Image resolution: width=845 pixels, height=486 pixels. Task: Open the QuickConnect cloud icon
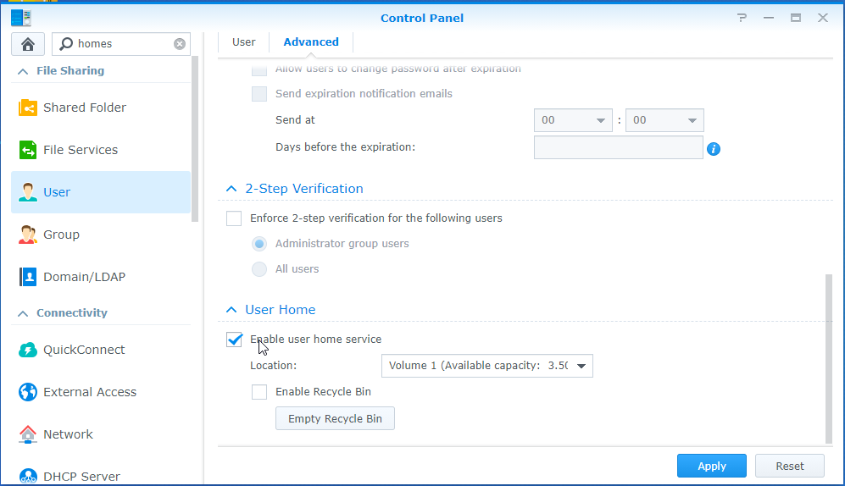coord(27,350)
